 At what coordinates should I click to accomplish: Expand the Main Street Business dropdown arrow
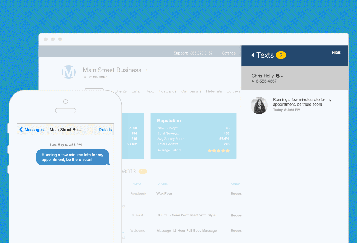coord(146,70)
